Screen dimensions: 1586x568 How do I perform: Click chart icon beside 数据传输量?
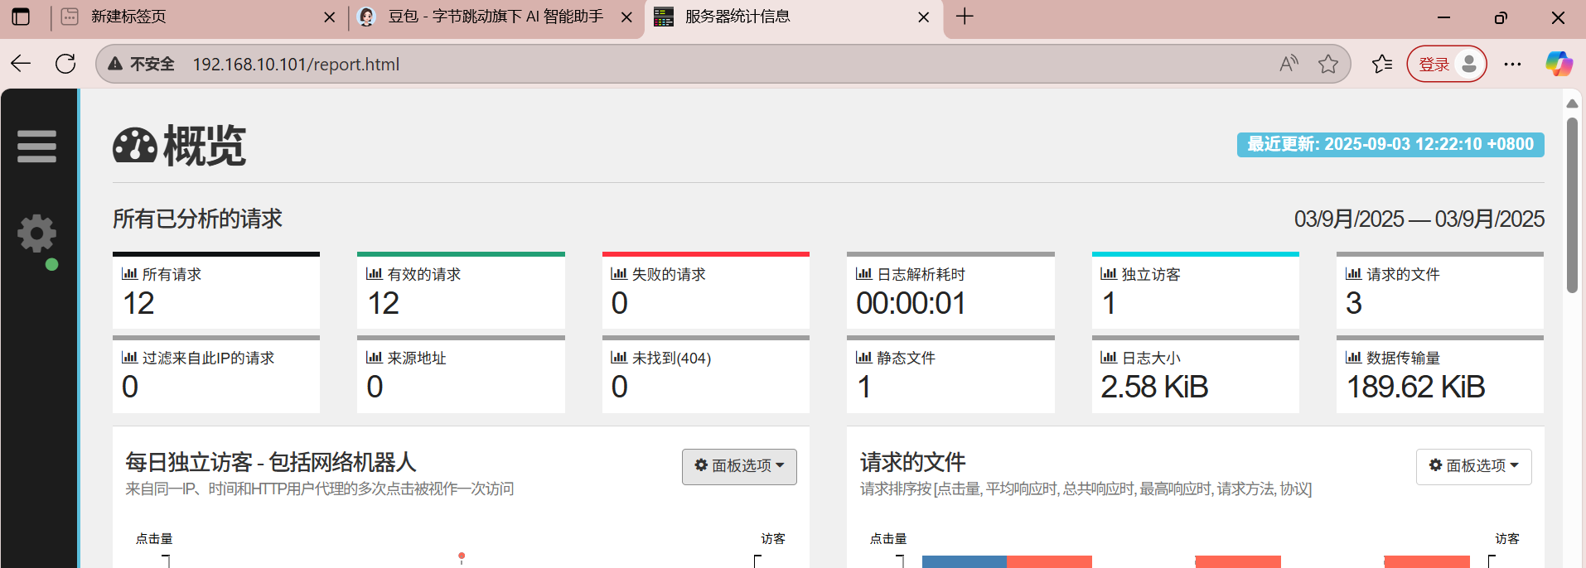point(1354,358)
